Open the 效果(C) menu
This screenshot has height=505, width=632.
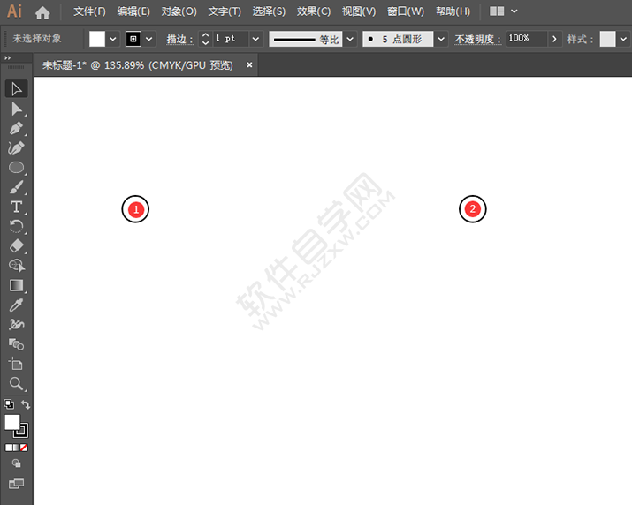tap(314, 11)
